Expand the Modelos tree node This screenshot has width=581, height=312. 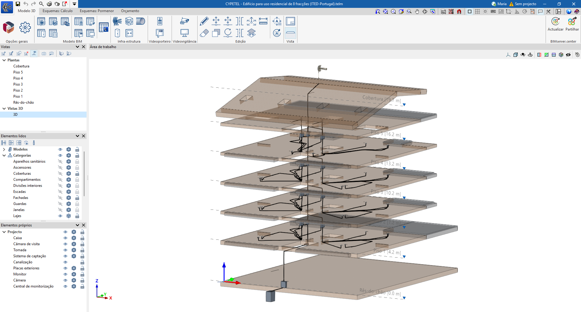tap(4, 149)
